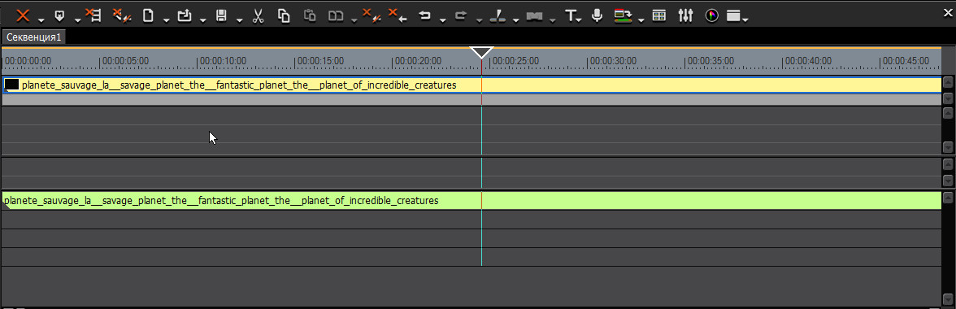956x309 pixels.
Task: Click the add cut point blade icon
Action: [499, 15]
